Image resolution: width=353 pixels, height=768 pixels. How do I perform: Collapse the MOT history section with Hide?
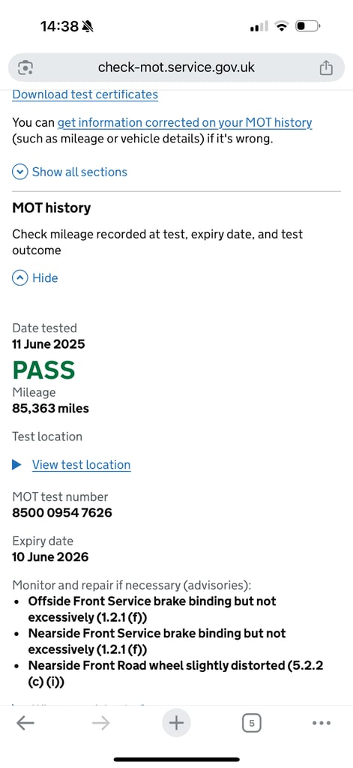pos(35,278)
